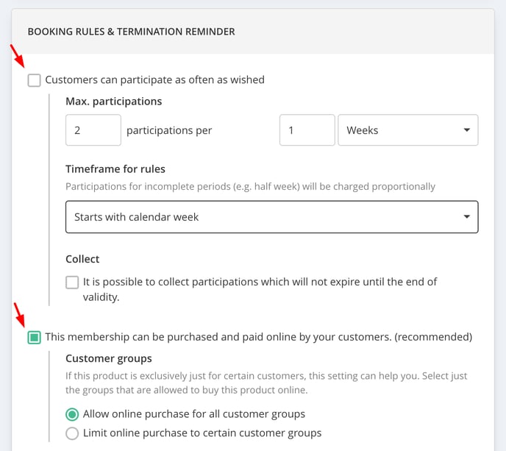Click the Booking Rules & Termination Reminder header

point(132,32)
